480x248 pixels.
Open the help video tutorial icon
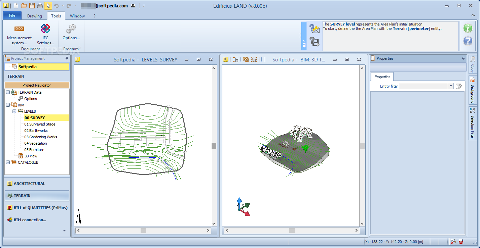click(315, 42)
